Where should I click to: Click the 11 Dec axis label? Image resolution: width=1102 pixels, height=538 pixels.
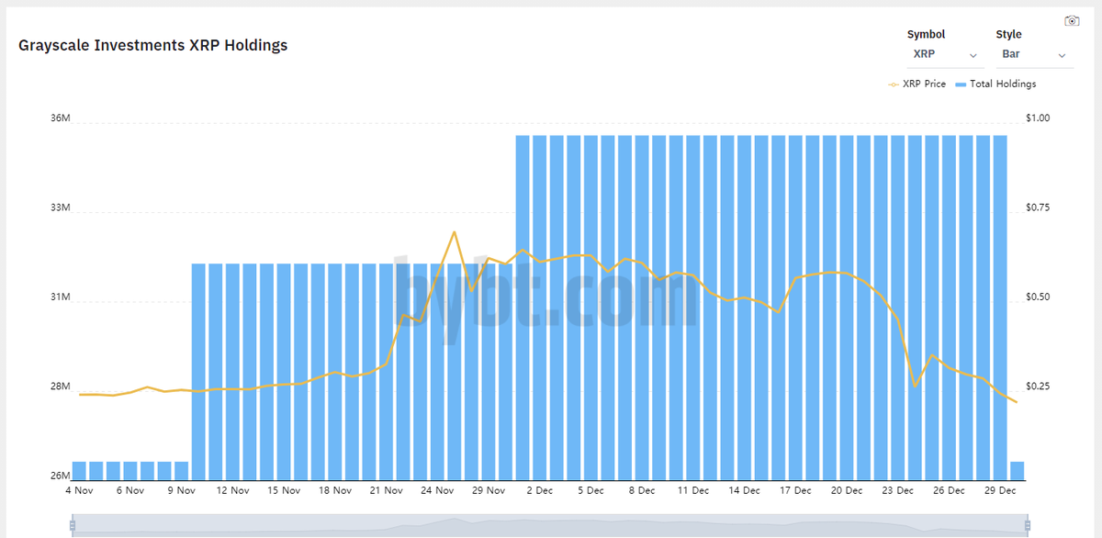pos(692,490)
